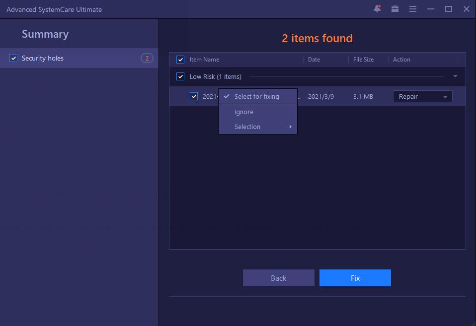Close the Advanced SystemCare window

pyautogui.click(x=466, y=9)
